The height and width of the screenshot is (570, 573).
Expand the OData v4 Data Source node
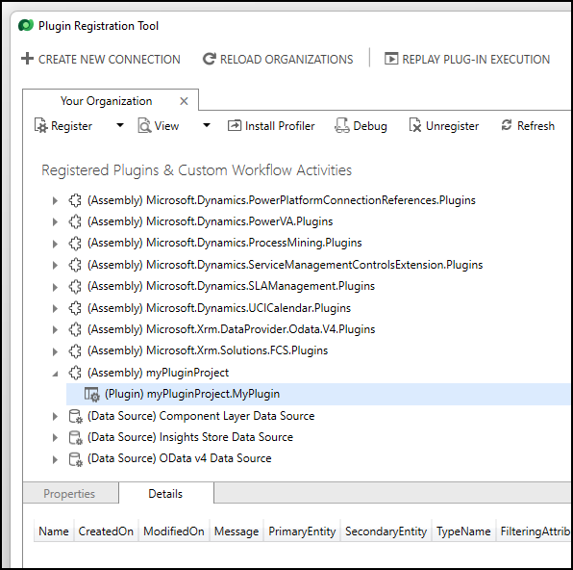[x=55, y=459]
